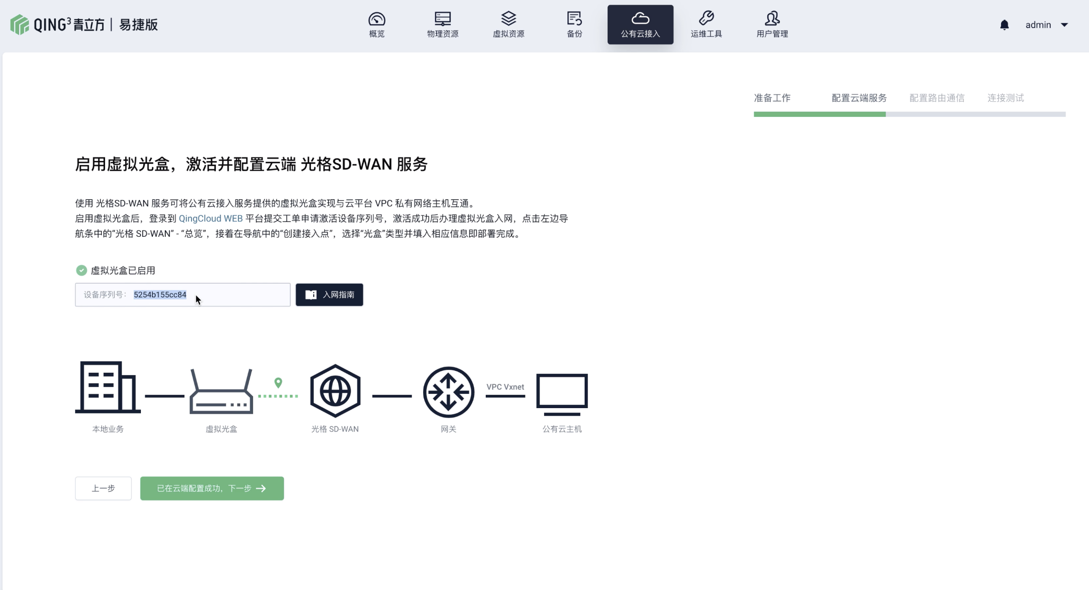Select 公有云接入 public cloud access
The width and height of the screenshot is (1089, 590).
pos(640,25)
